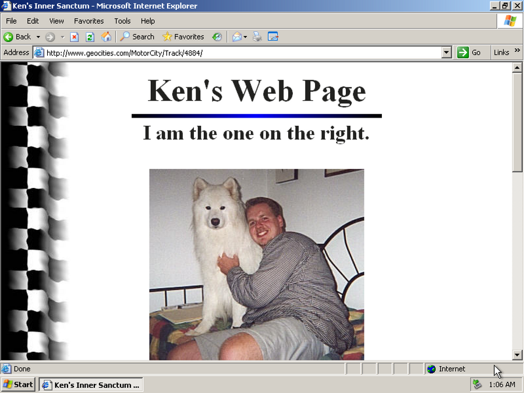
Task: Click the Done status text
Action: (x=22, y=369)
